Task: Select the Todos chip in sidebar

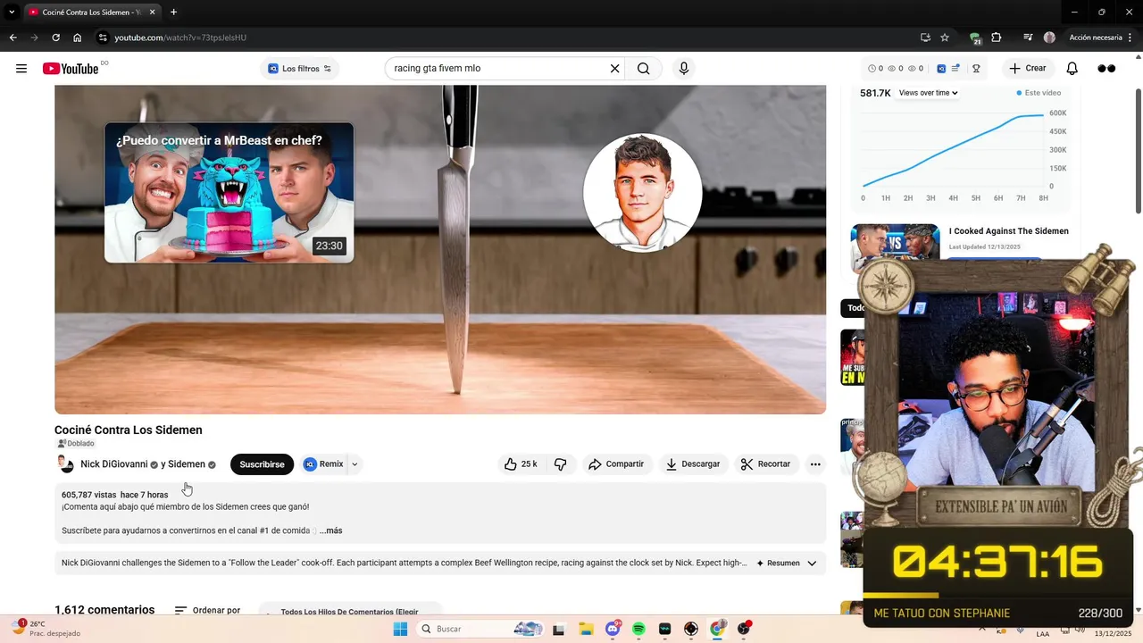Action: pos(855,308)
